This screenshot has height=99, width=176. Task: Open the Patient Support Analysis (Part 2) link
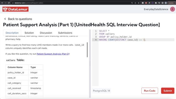click(53, 54)
